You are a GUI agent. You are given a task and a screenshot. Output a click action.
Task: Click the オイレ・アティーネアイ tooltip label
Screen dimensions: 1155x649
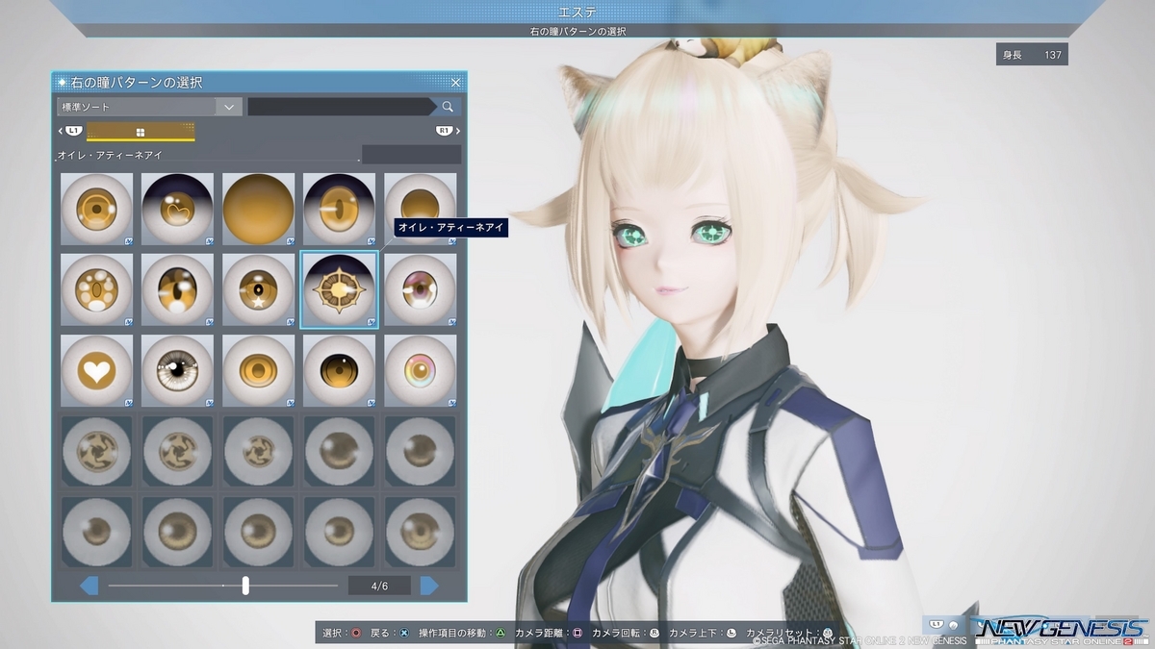[x=449, y=228]
